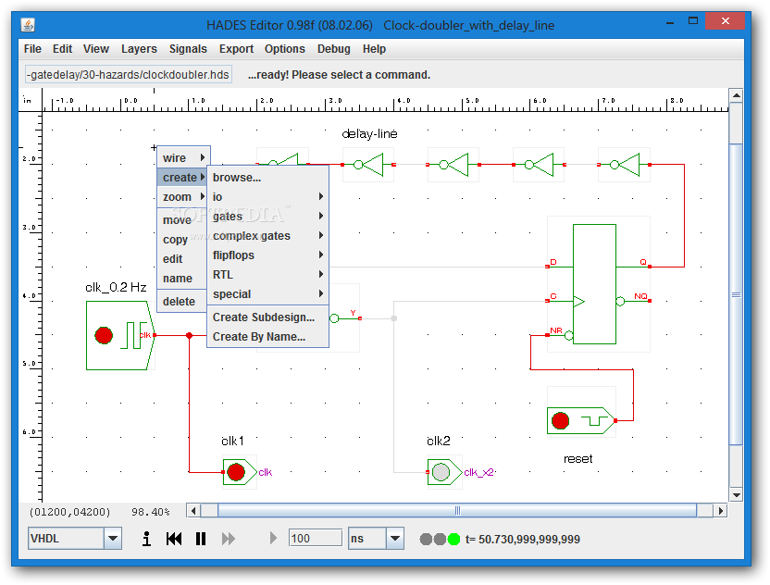This screenshot has width=770, height=585.
Task: Click the scroll up arrow
Action: click(x=736, y=95)
